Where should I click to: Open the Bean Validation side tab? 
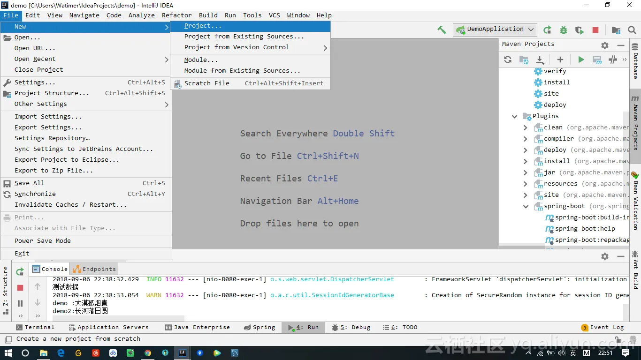[x=635, y=200]
